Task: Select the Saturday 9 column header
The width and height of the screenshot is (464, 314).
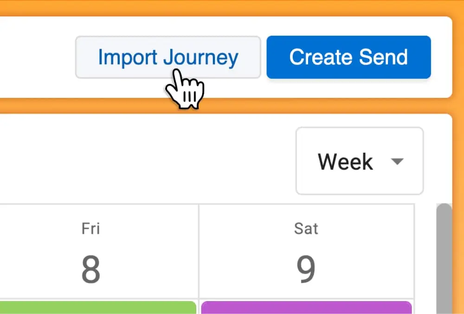Action: coord(306,251)
